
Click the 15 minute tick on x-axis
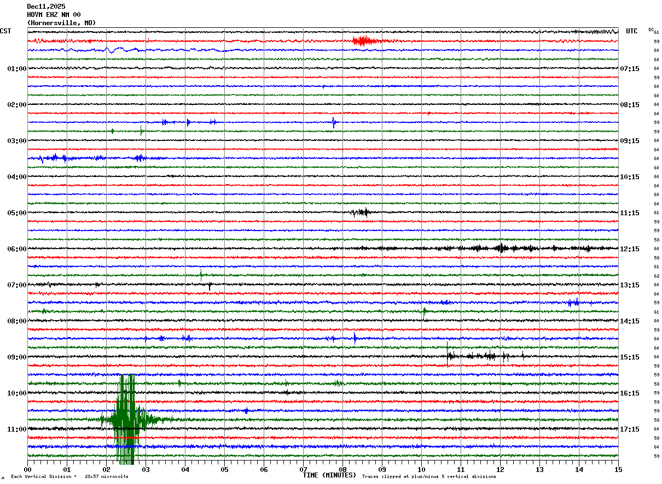tap(618, 469)
